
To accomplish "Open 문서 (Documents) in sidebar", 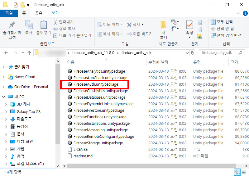I will (17, 134).
